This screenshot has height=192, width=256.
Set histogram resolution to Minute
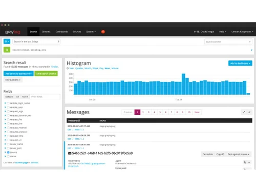[x=115, y=68]
